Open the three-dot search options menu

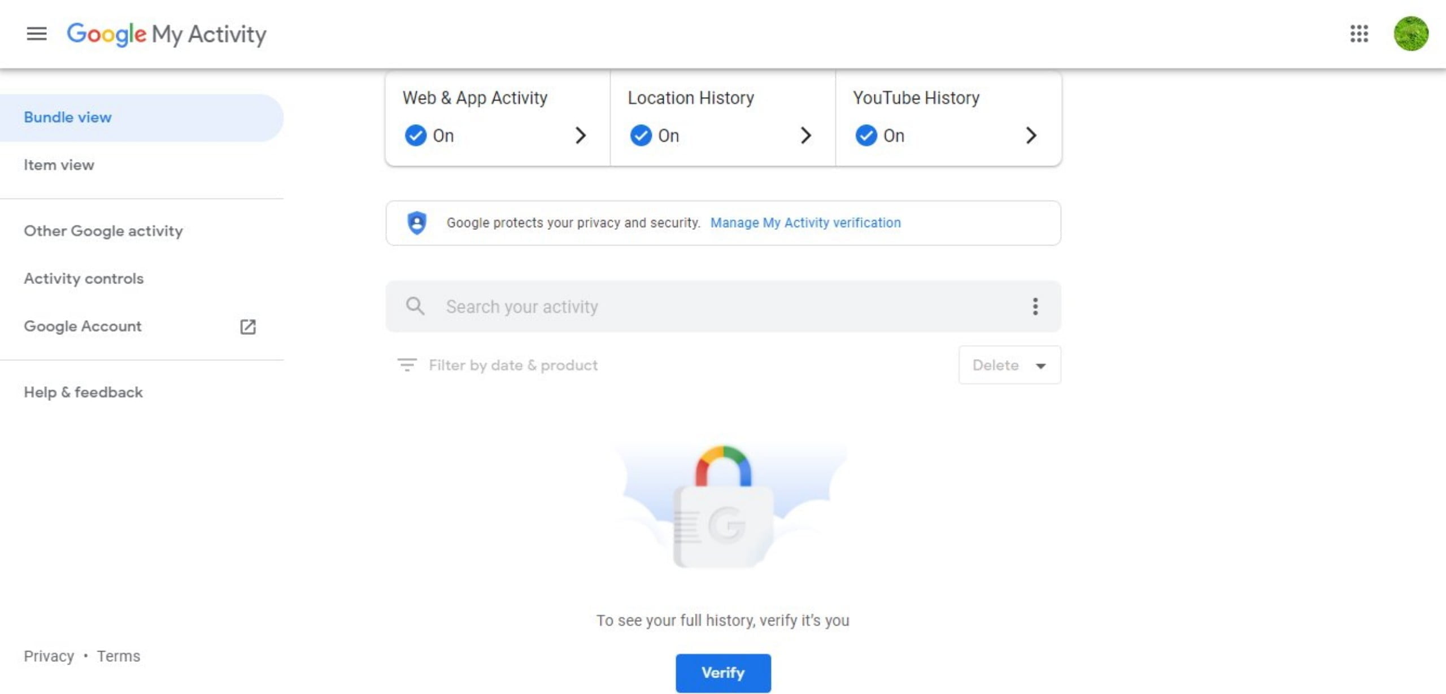[x=1035, y=306]
